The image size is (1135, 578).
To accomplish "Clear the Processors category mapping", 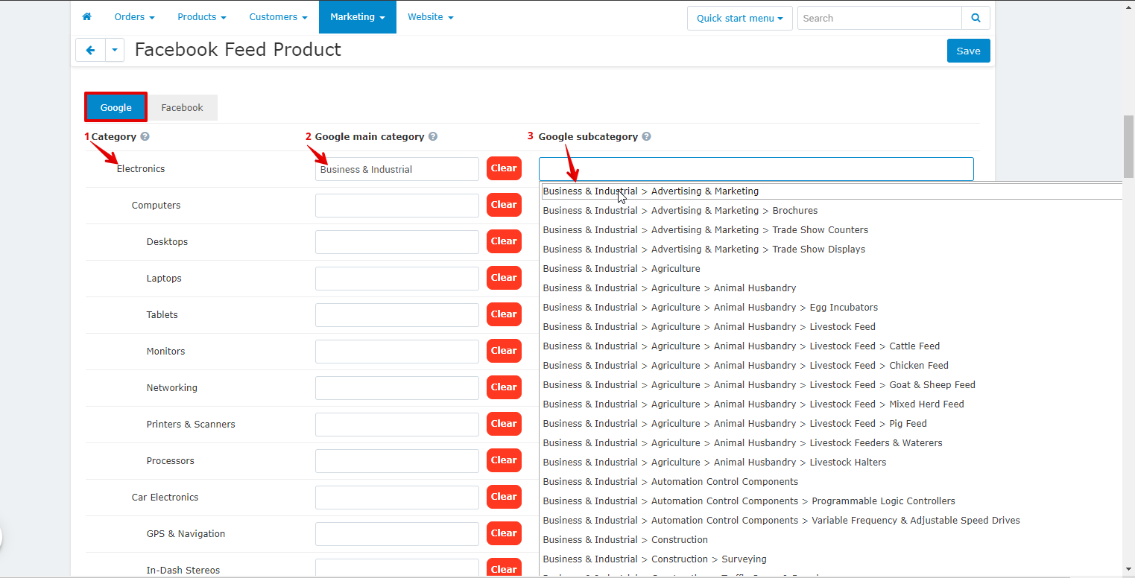I will pos(504,460).
